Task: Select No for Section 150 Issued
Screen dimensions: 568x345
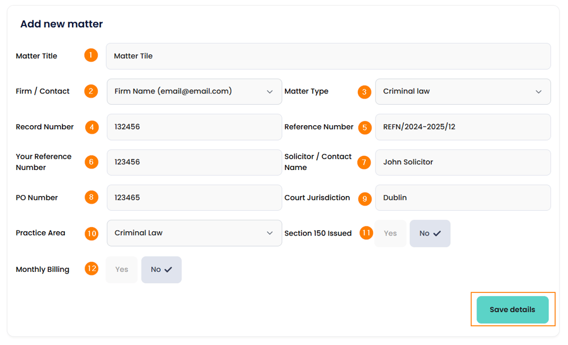Action: pyautogui.click(x=430, y=233)
